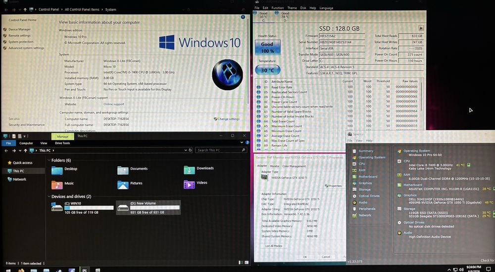
Task: Click List All Modes button
Action: coord(274,246)
